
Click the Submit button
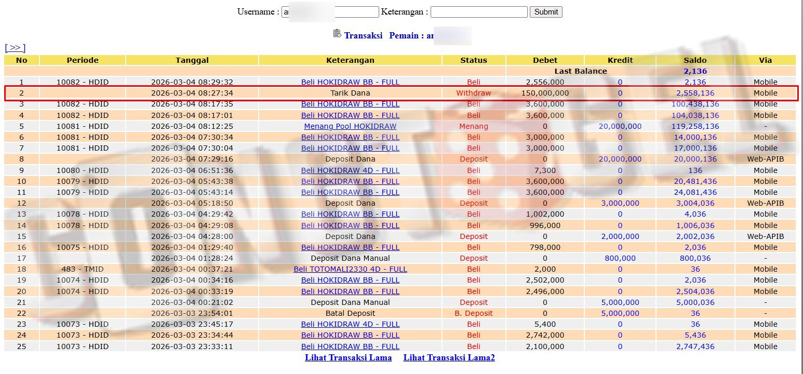click(x=546, y=12)
